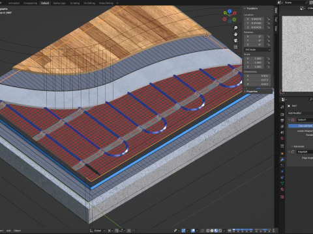Switch to the Game Logic workspace tab

(x=59, y=3)
